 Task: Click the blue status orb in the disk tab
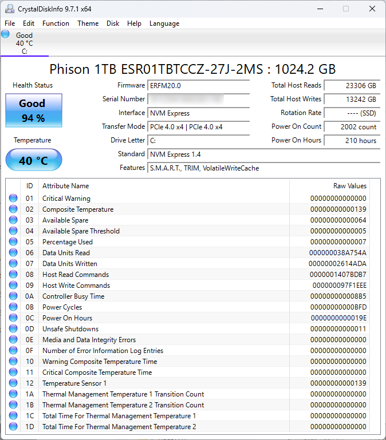click(x=5, y=34)
